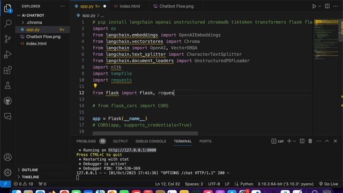
Task: Open the chat/comments view icon
Action: (8, 116)
